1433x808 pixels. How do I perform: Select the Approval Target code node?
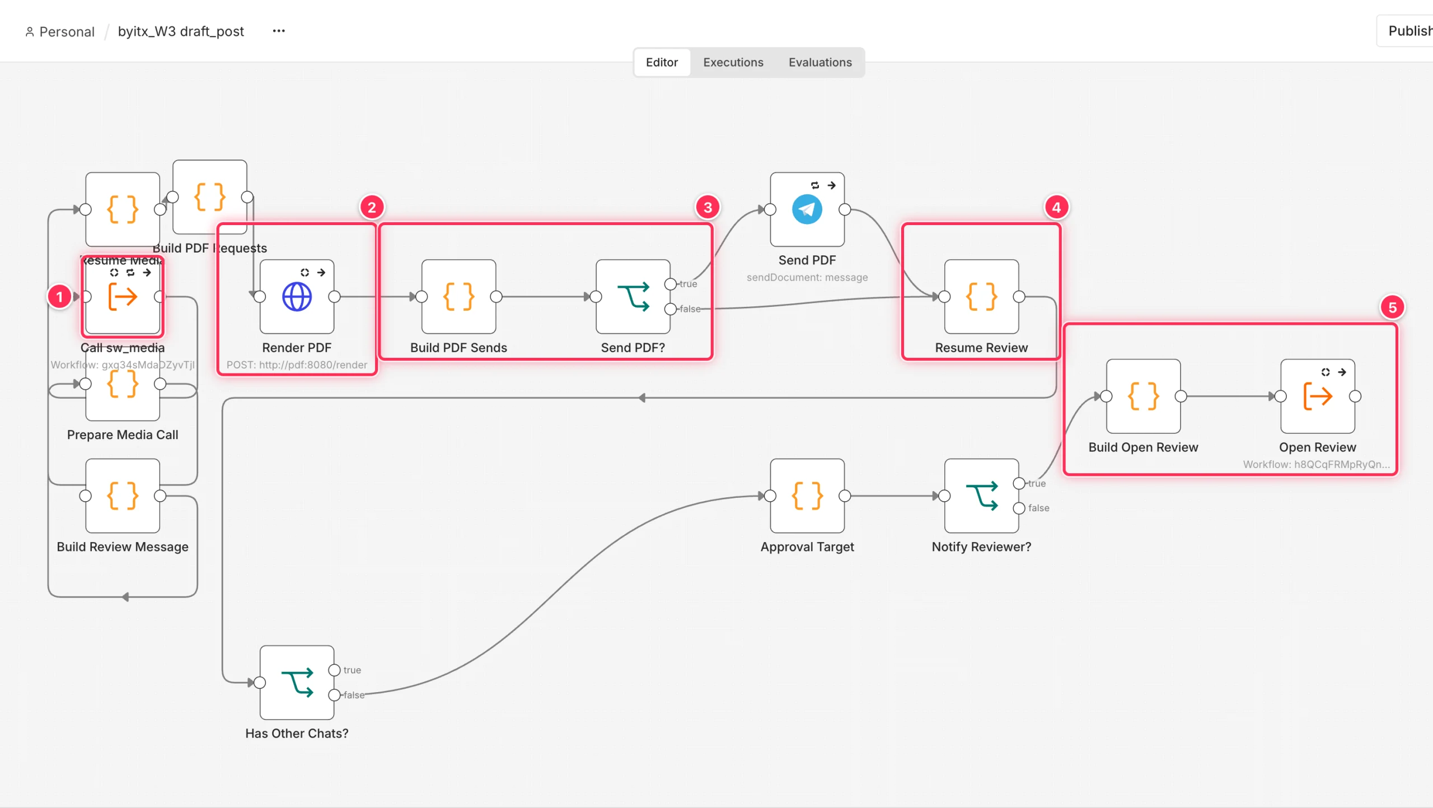click(x=807, y=496)
